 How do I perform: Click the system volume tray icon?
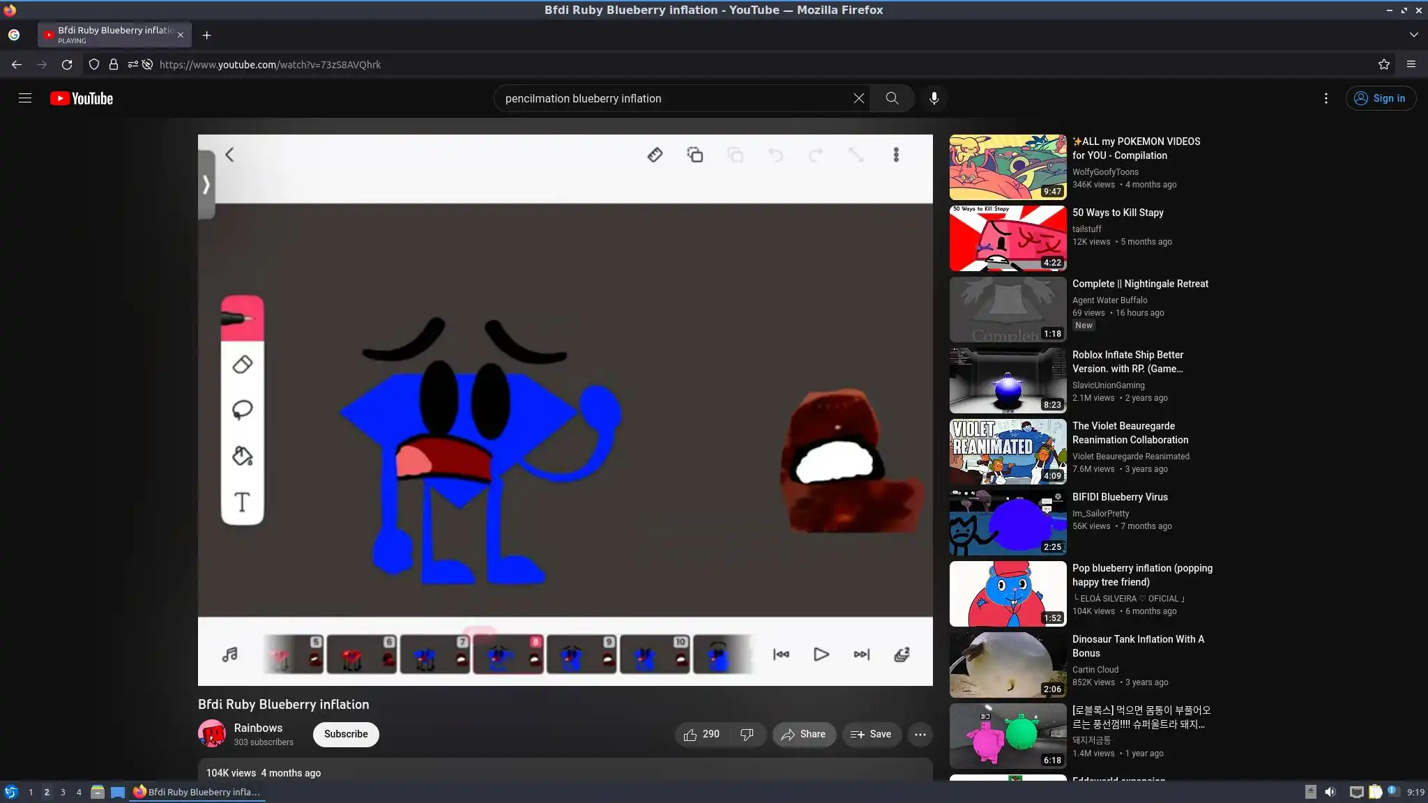(x=1330, y=792)
